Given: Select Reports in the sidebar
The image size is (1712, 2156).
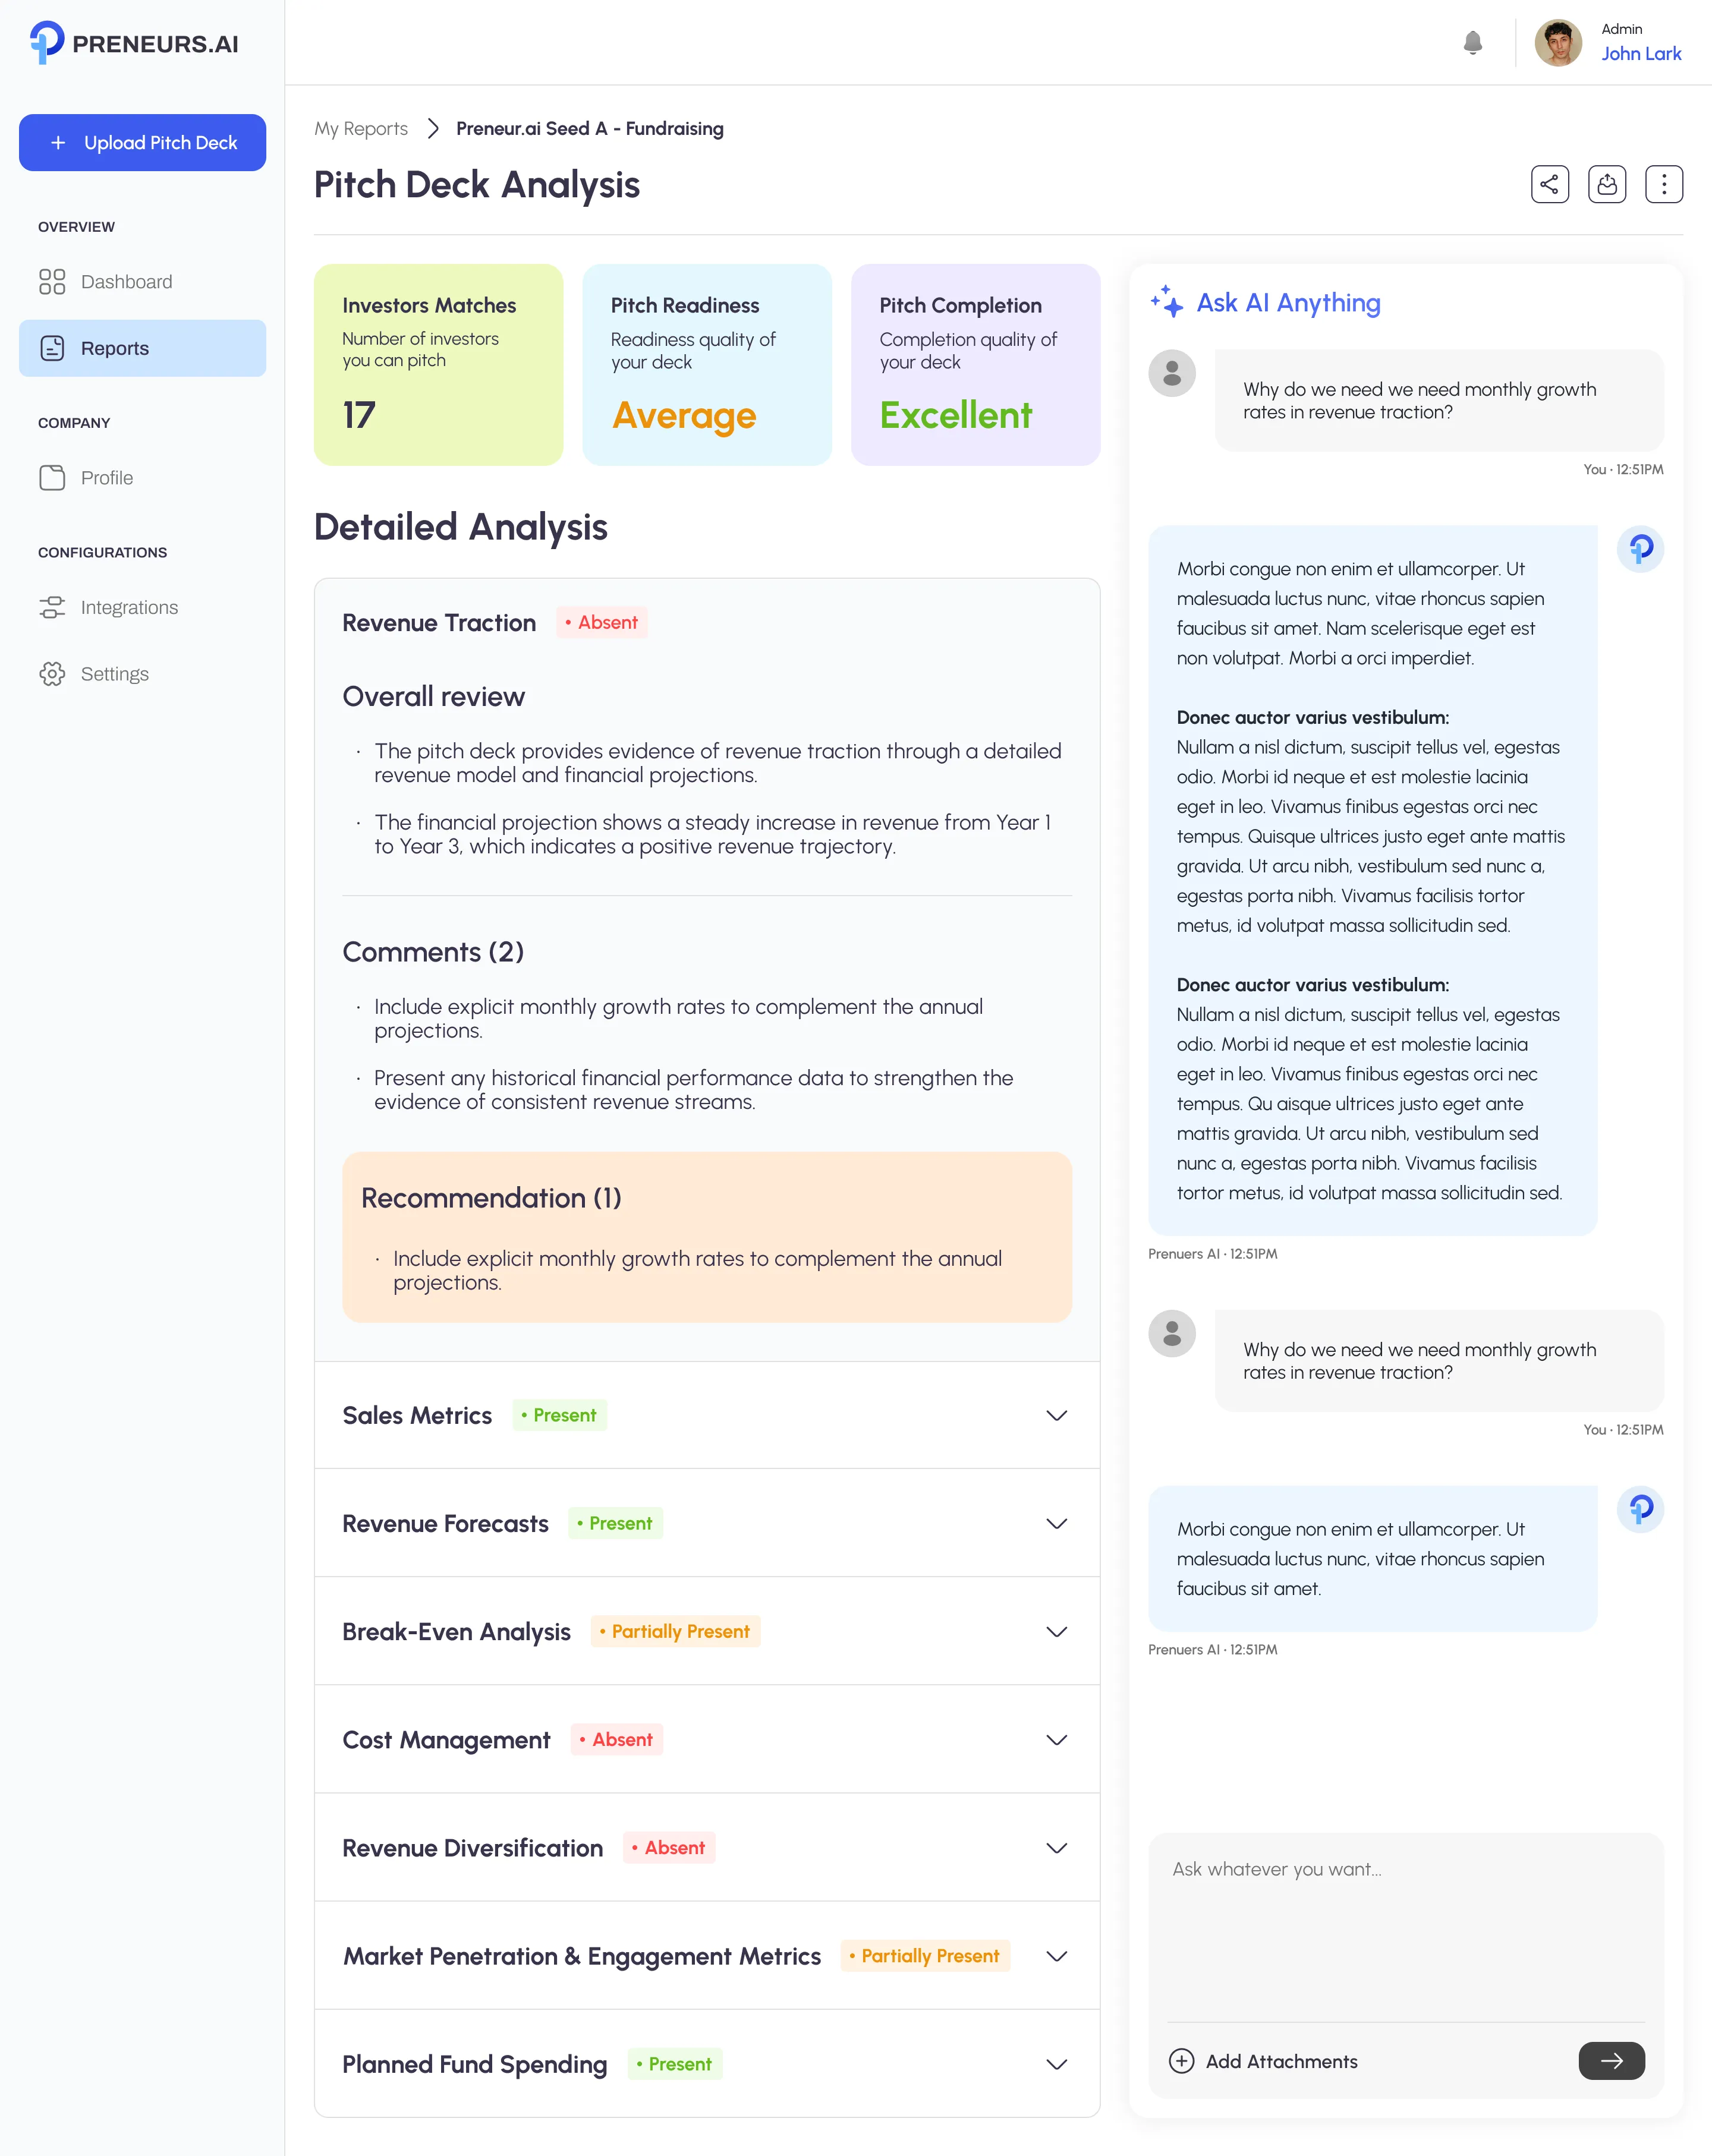Looking at the screenshot, I should [x=114, y=348].
